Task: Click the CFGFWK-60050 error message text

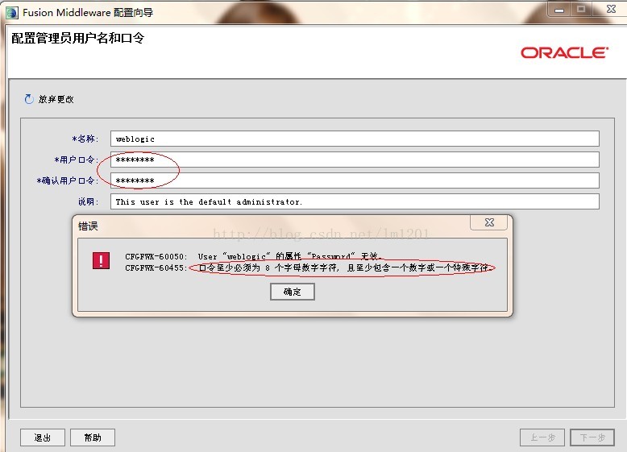Action: click(x=254, y=256)
